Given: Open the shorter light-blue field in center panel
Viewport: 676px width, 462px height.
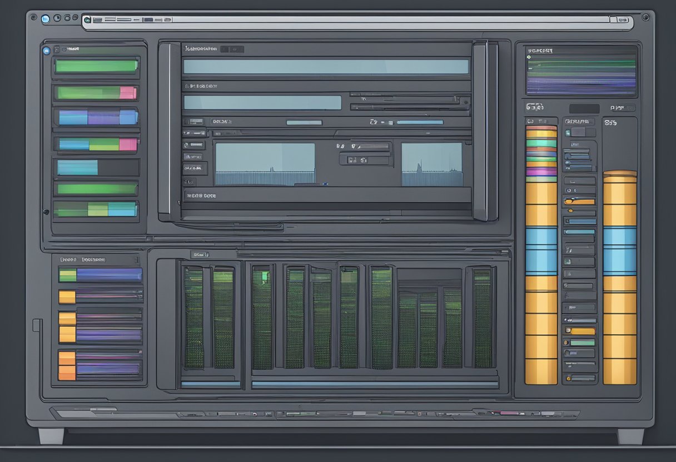Looking at the screenshot, I should [262, 103].
